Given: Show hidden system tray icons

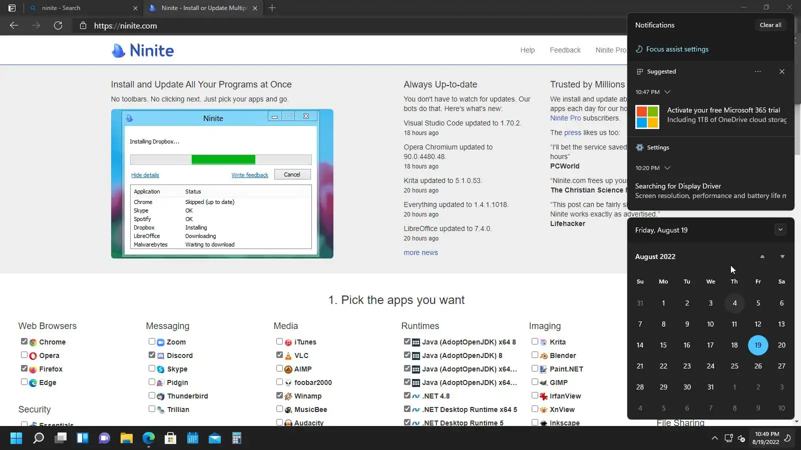Looking at the screenshot, I should pos(715,438).
